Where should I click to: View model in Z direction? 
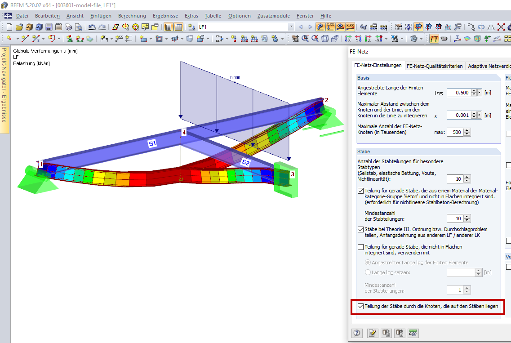pos(368,39)
